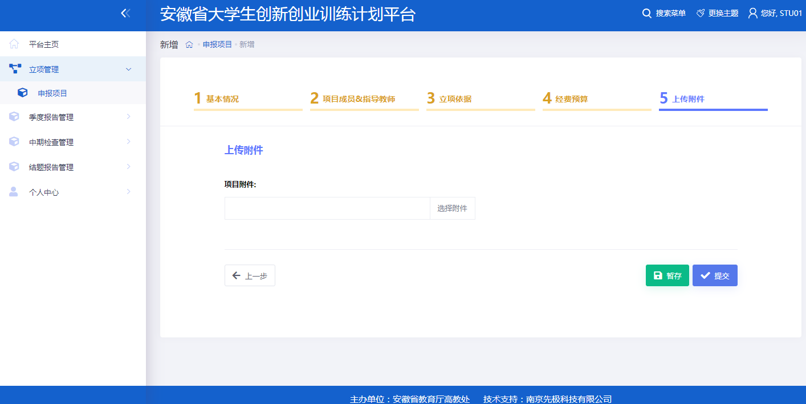Submit the form with 提交 button

715,275
